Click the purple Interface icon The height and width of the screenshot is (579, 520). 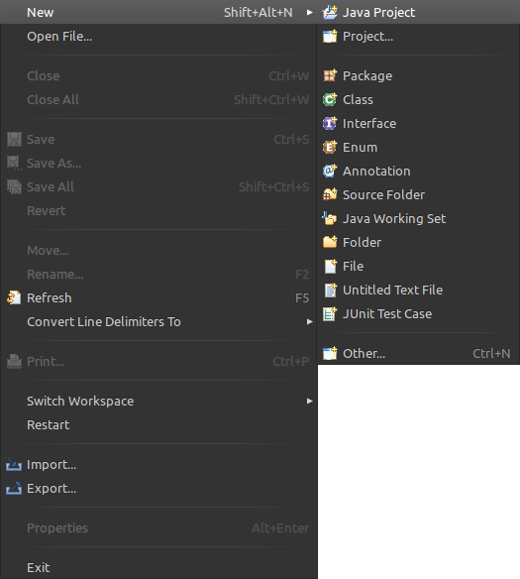[x=330, y=123]
